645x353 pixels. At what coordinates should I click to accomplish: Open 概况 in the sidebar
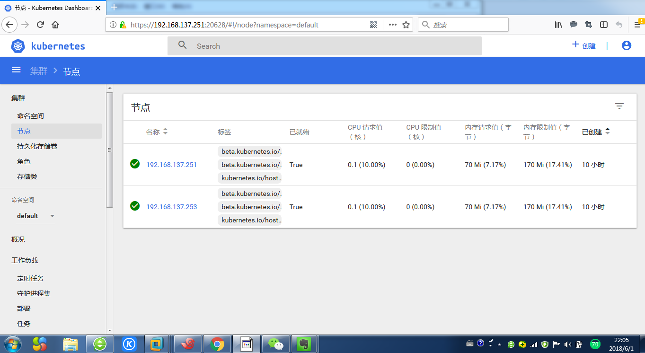18,239
